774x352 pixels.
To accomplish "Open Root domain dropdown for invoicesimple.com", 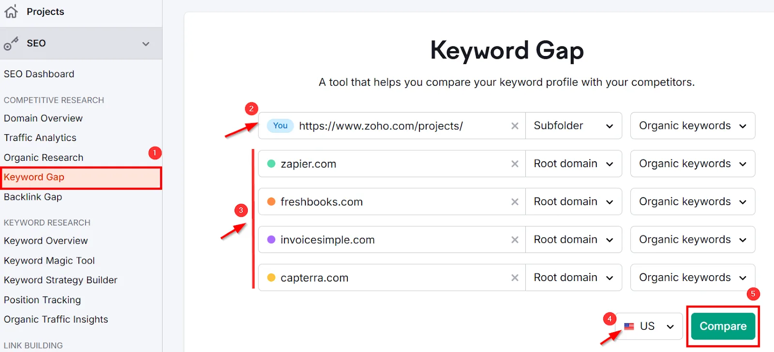I will pyautogui.click(x=574, y=239).
